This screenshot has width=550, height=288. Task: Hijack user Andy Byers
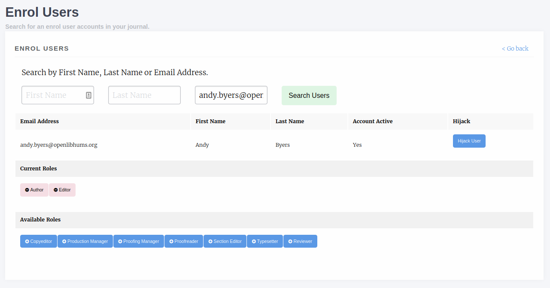(469, 141)
